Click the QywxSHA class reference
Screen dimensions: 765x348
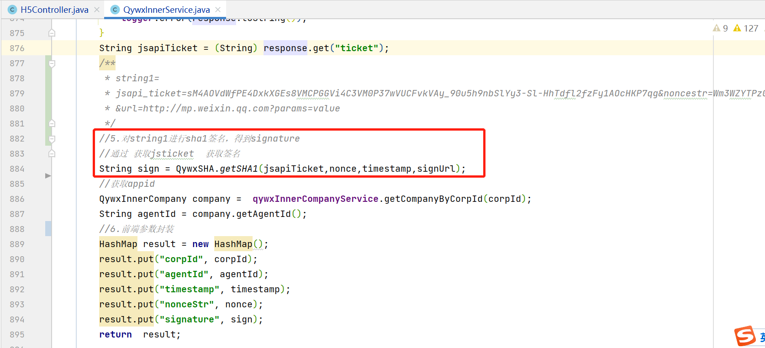195,169
